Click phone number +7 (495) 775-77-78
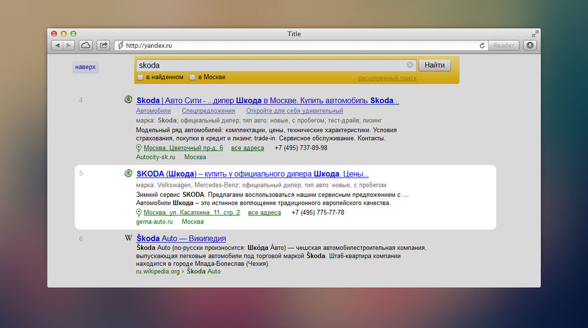This screenshot has height=328, width=588. [318, 212]
